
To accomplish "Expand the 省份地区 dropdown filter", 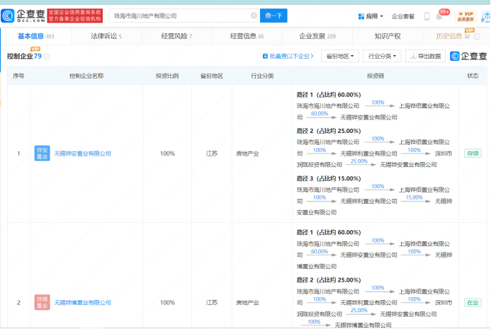I will click(x=339, y=56).
